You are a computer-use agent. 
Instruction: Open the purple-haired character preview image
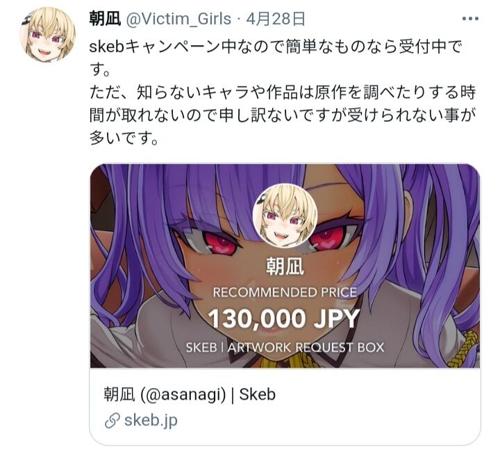(x=285, y=266)
